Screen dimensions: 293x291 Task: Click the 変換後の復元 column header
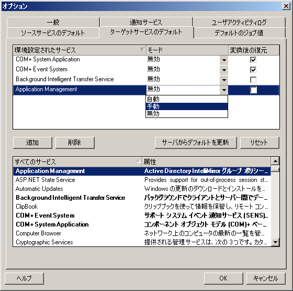[x=254, y=50]
